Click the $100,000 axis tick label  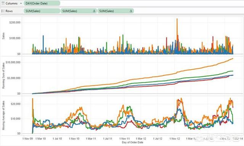(x=15, y=38)
